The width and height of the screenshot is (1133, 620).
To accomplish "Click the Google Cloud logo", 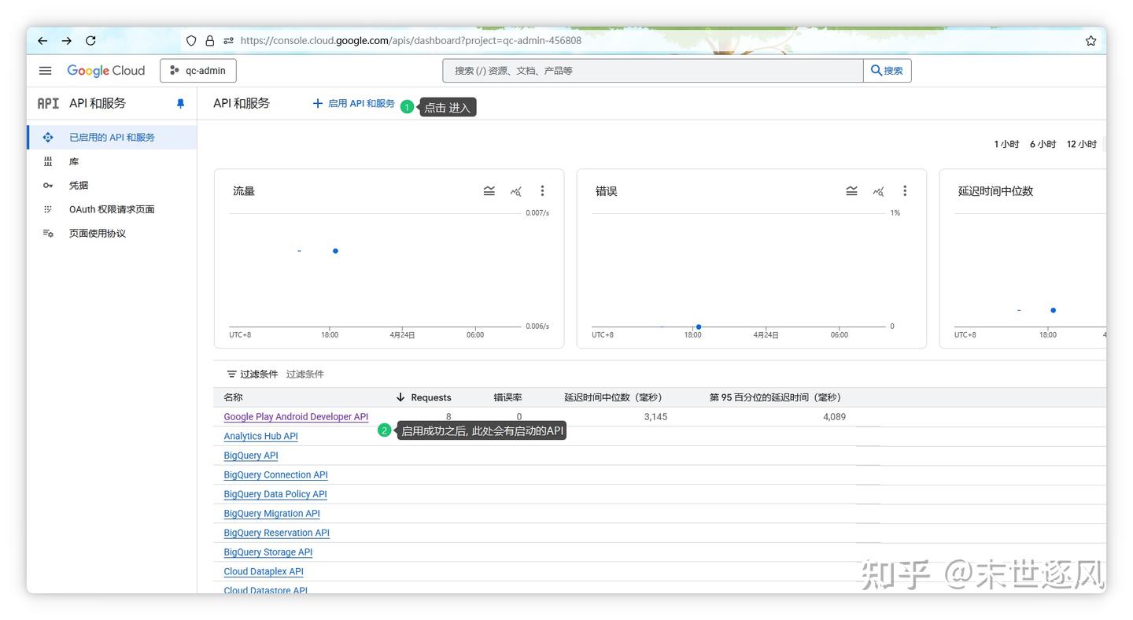I will click(105, 70).
